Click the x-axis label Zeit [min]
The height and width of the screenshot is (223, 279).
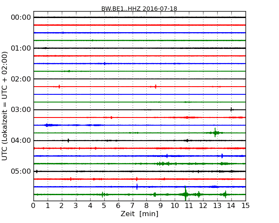[x=139, y=214]
